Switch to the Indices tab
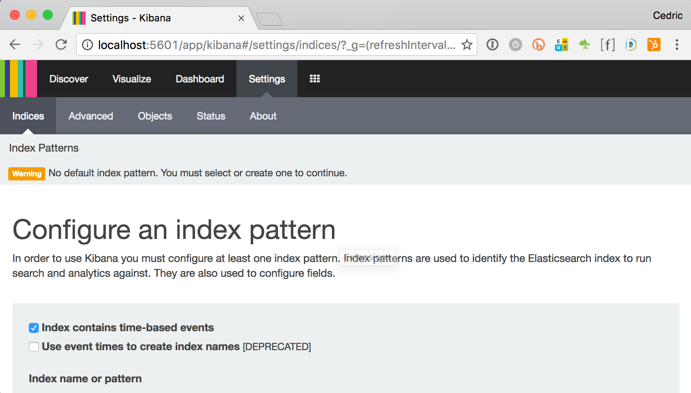This screenshot has width=691, height=393. coord(28,116)
